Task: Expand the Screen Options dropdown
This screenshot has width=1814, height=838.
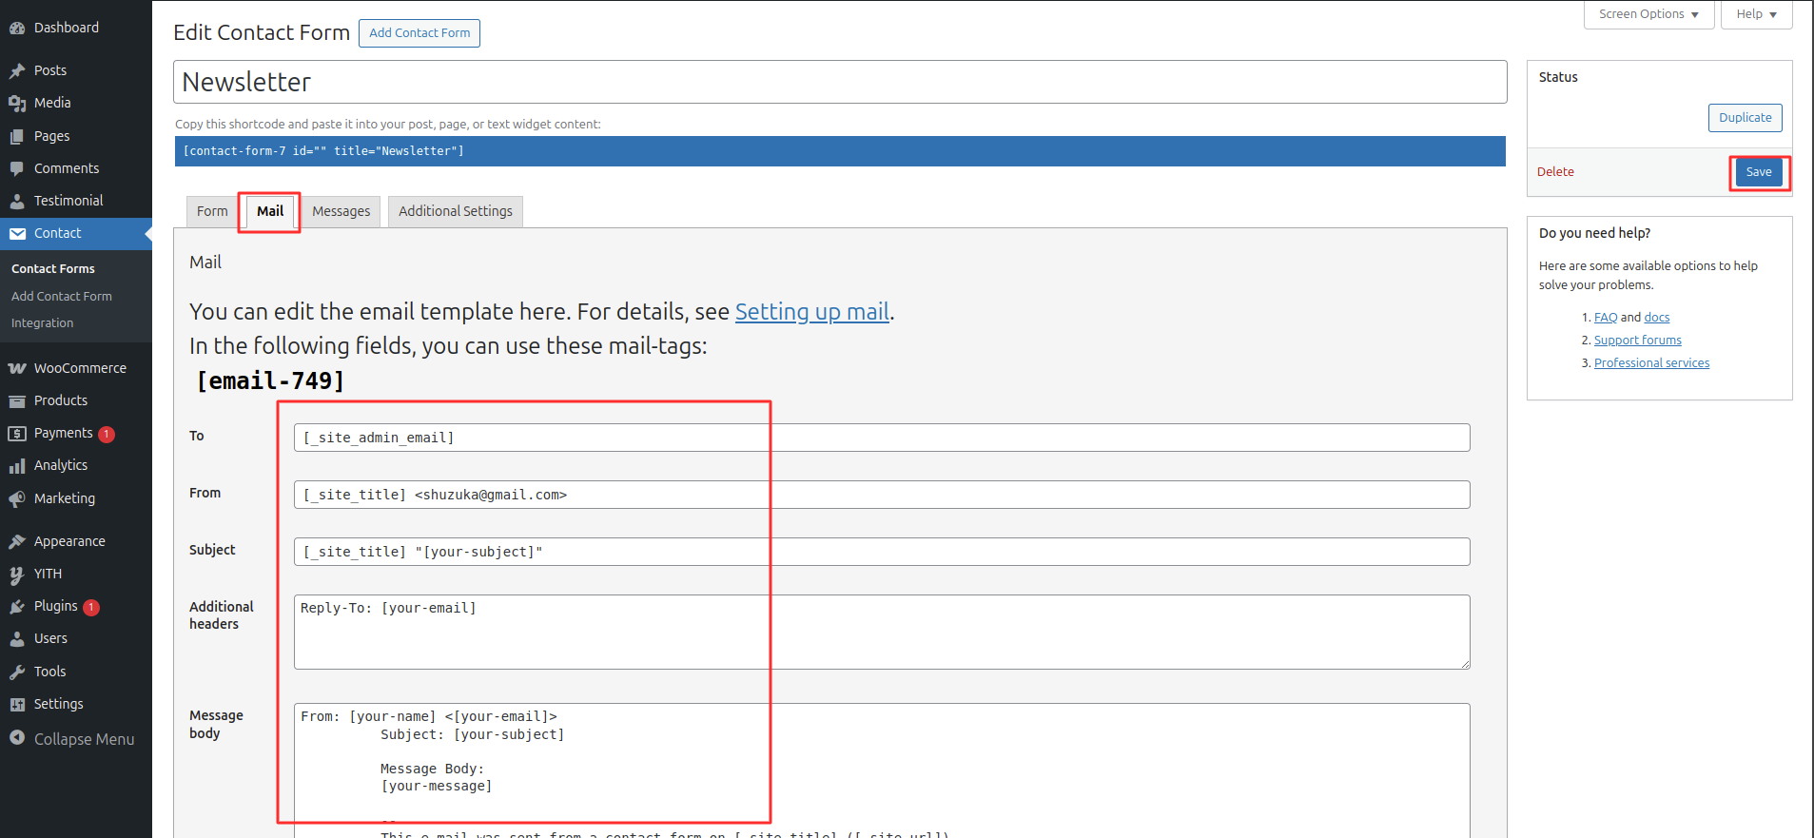Action: (x=1648, y=14)
